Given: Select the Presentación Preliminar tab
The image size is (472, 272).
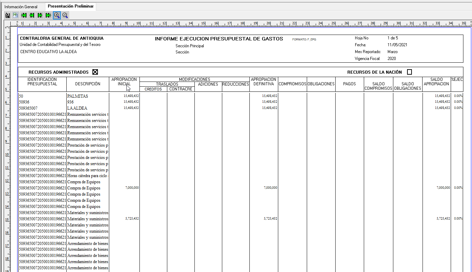Looking at the screenshot, I should click(70, 7).
